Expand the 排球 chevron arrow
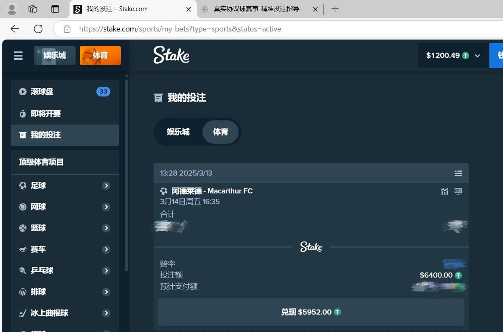Screen dimensions: 503x332 click(x=106, y=292)
